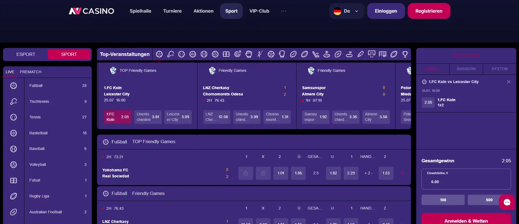
Task: Click the Registrieren button
Action: tap(429, 11)
